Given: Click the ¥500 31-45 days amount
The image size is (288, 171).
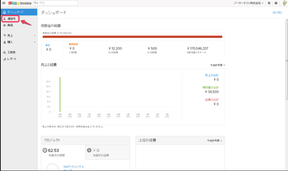Looking at the screenshot, I should coord(152,49).
